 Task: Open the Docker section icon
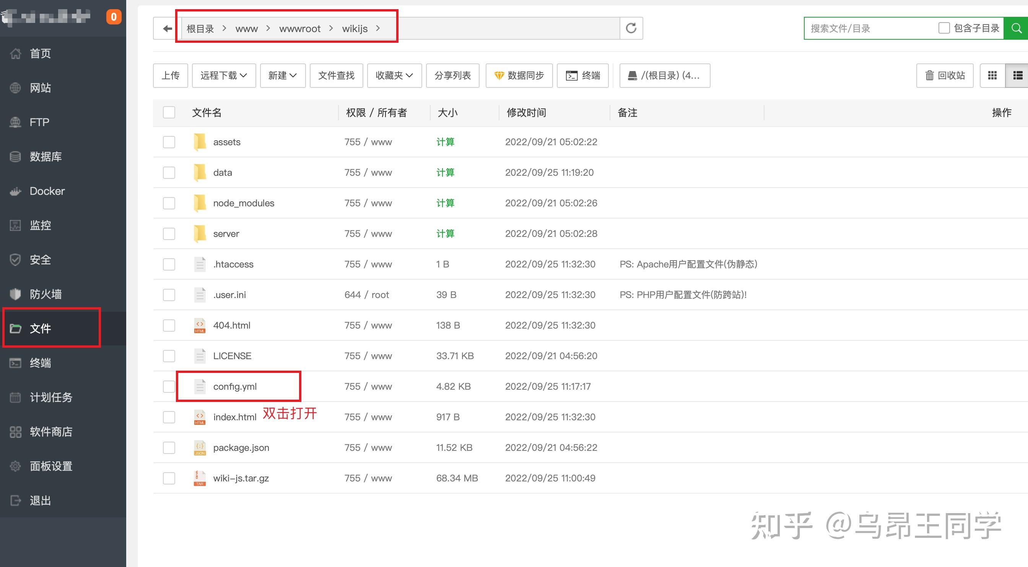click(x=15, y=191)
